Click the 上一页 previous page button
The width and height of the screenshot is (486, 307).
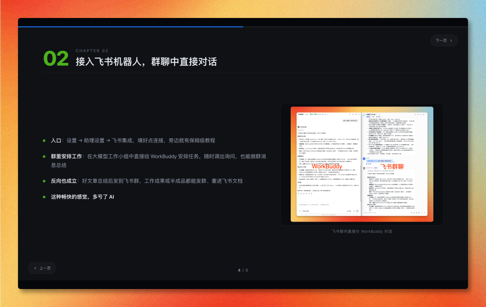tap(42, 268)
